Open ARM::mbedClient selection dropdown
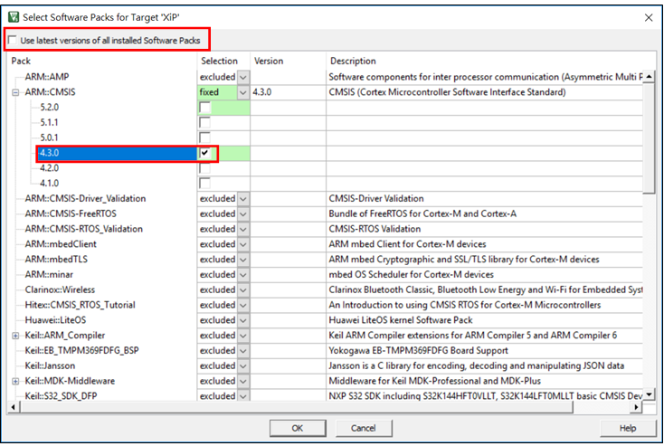 click(243, 244)
